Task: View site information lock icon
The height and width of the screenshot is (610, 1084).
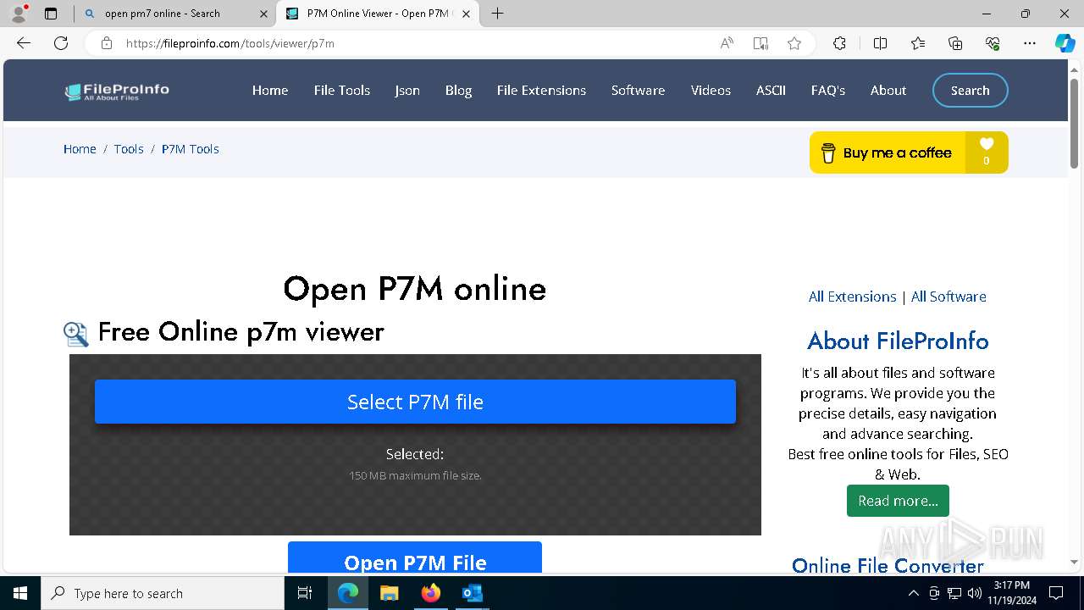Action: (x=107, y=43)
